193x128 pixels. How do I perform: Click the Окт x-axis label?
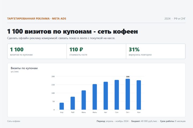coord(128,112)
